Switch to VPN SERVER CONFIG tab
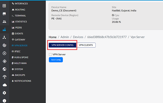The image size is (163, 103). [62, 45]
